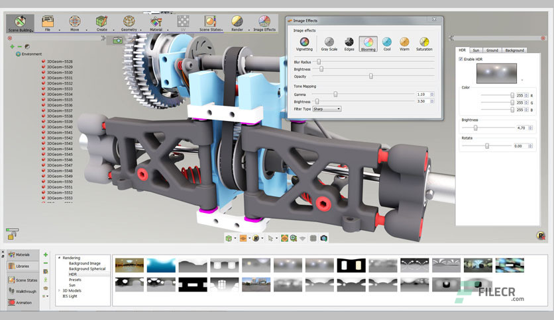
Task: Apply the Gray Scale effect
Action: pyautogui.click(x=329, y=44)
